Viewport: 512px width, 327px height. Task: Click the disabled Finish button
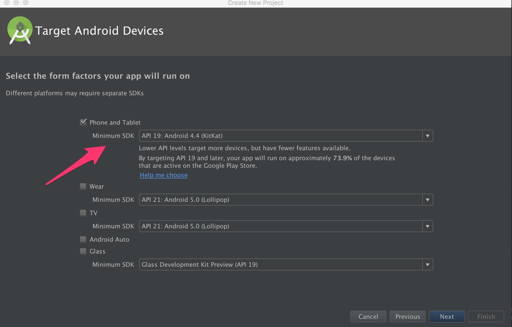(x=486, y=317)
